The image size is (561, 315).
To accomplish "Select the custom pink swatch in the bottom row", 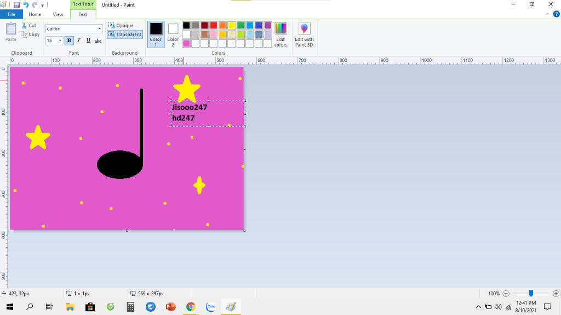I will point(186,43).
